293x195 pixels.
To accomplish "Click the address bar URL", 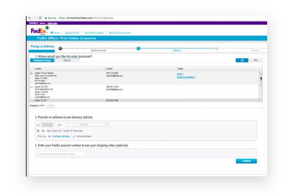I will pos(86,18).
